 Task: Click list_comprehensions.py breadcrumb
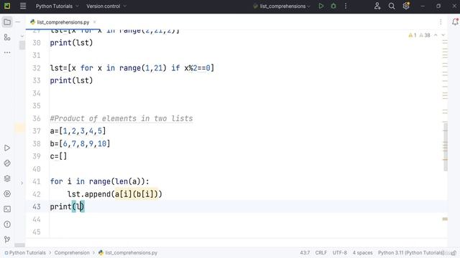click(x=128, y=253)
